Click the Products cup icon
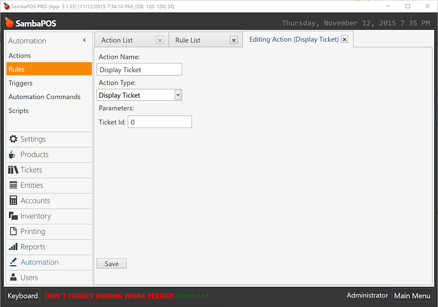 tap(13, 155)
